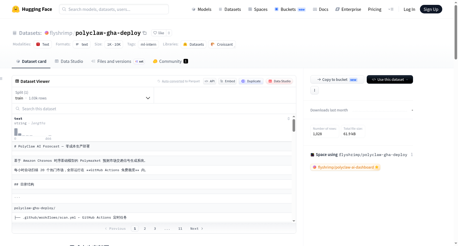Click the row with '.github/workflows/scan.yml'
Viewport: 458px width, 246px height.
[152, 217]
